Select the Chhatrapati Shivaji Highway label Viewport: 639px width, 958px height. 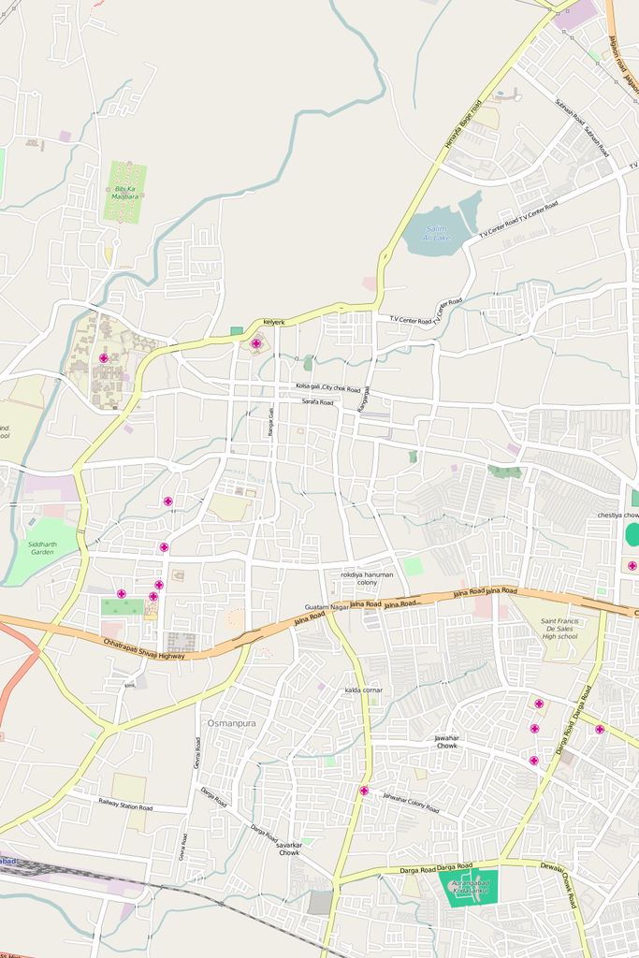coord(143,649)
